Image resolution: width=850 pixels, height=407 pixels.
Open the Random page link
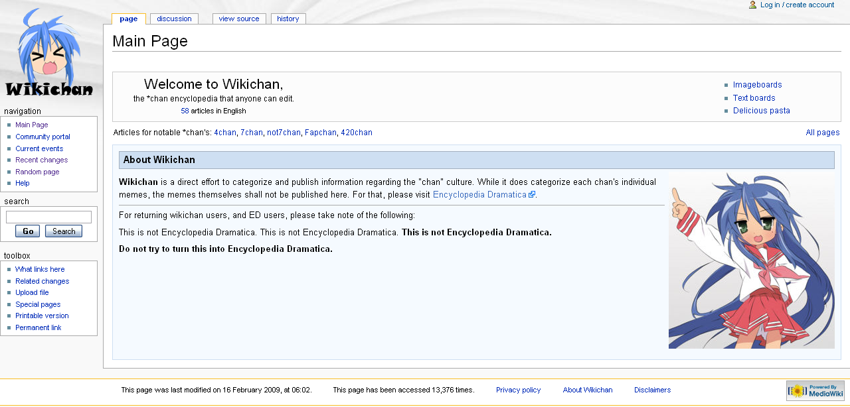(x=37, y=172)
